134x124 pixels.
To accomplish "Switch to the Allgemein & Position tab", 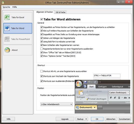I will click(44, 12).
